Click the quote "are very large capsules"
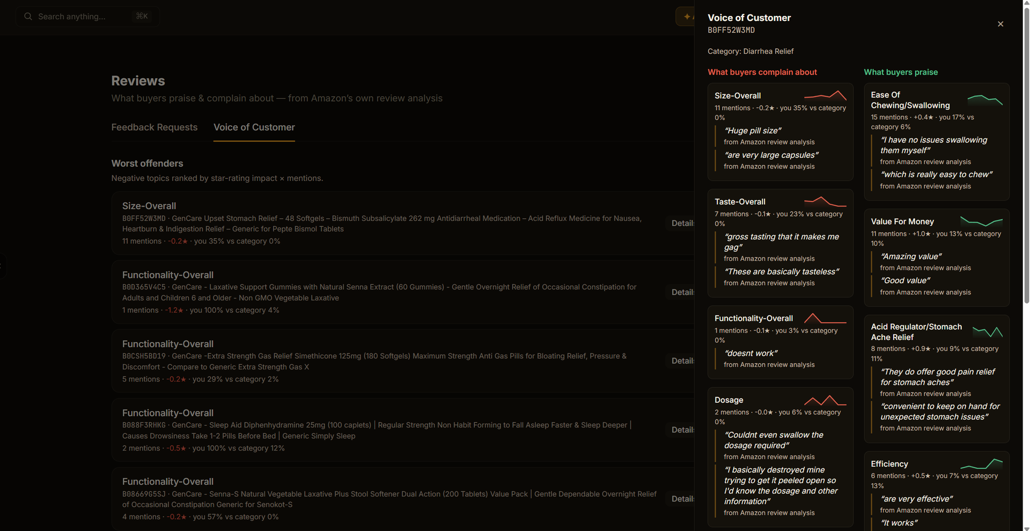The width and height of the screenshot is (1030, 531). pyautogui.click(x=771, y=155)
